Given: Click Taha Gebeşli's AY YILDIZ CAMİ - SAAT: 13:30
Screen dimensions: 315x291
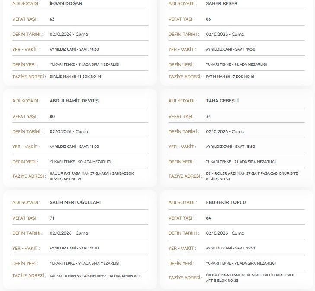Looking at the screenshot, I should point(230,147).
